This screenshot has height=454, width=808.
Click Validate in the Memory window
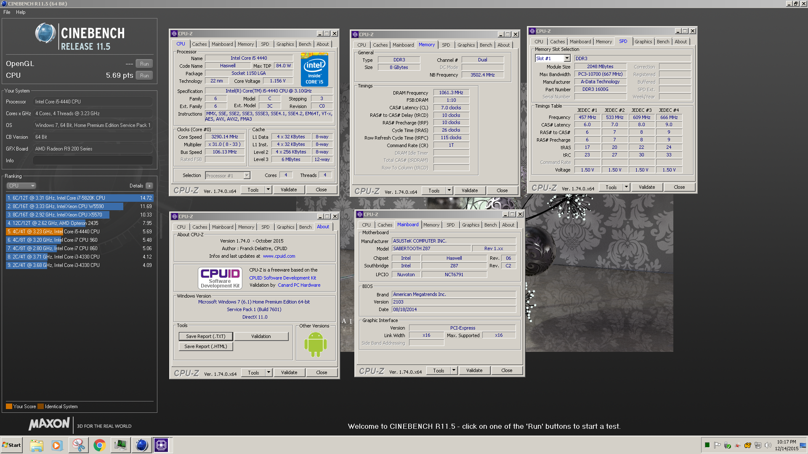(470, 190)
